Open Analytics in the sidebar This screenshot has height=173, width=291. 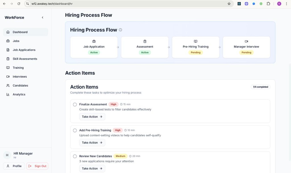pos(26,94)
